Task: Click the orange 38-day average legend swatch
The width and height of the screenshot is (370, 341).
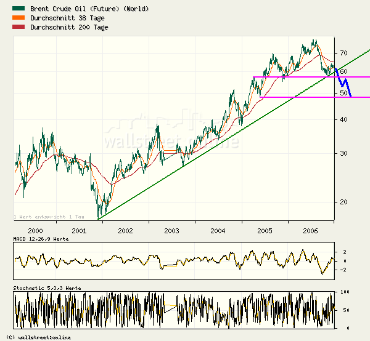Action: point(20,18)
